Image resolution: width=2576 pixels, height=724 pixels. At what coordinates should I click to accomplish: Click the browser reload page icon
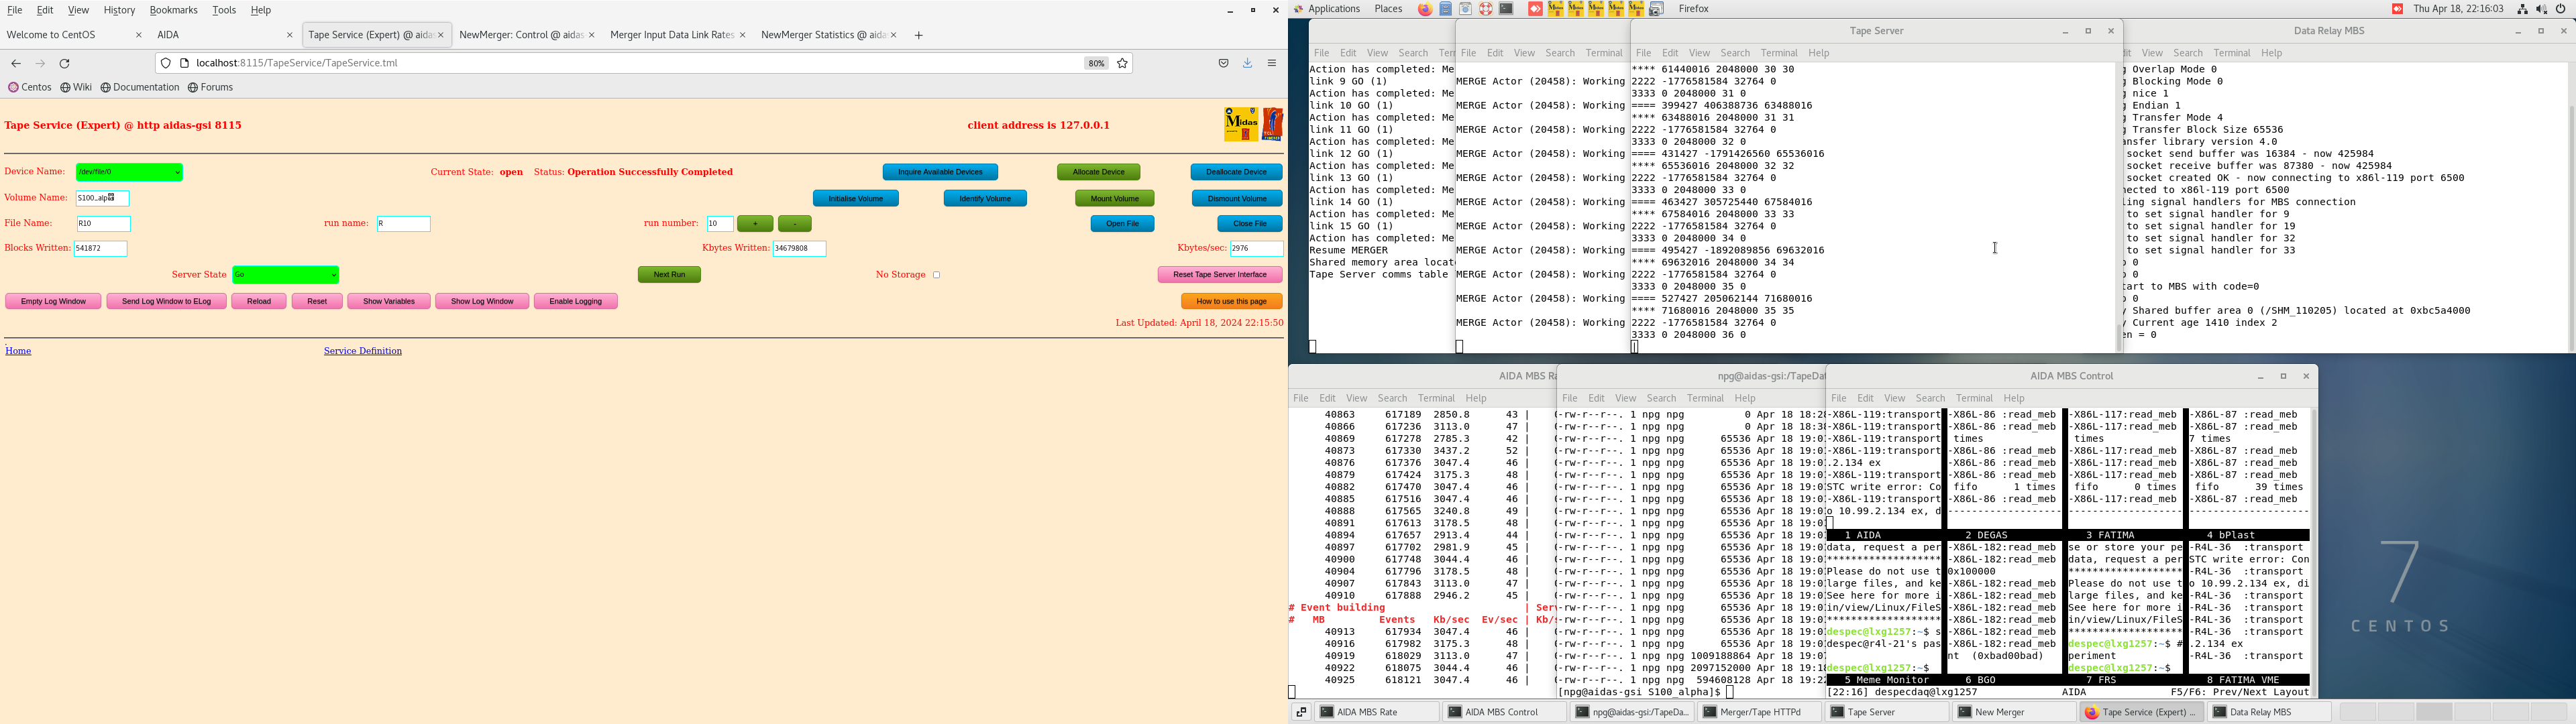tap(65, 64)
